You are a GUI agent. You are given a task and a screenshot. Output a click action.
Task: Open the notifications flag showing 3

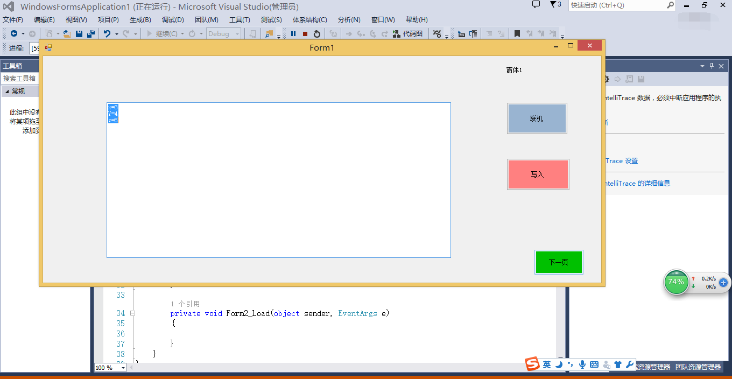555,5
